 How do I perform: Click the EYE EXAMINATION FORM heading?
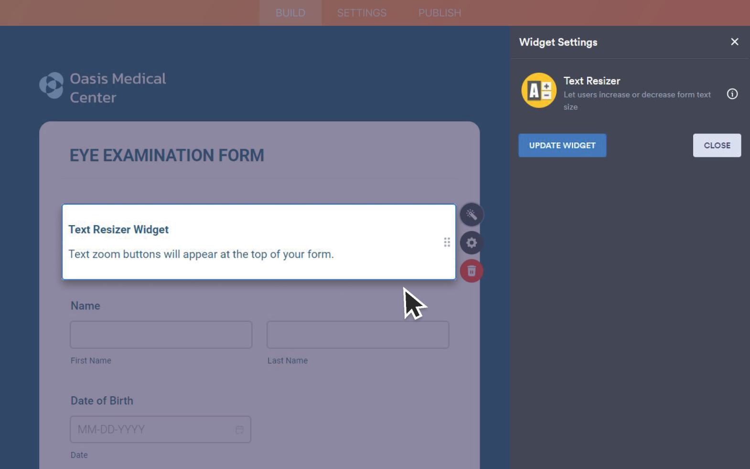[x=167, y=155]
